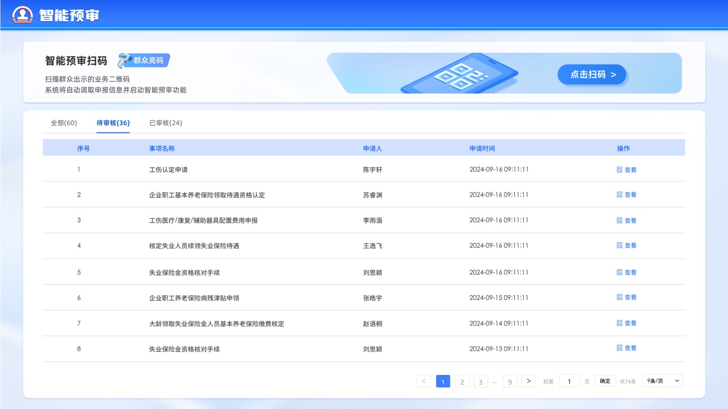Click the view icon for 王逸飞's row
The height and width of the screenshot is (409, 728).
tap(619, 245)
